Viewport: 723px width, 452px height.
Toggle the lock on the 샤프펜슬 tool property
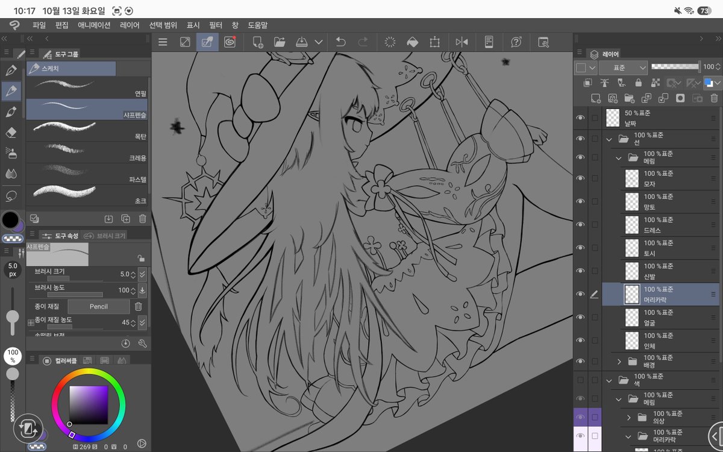point(140,259)
